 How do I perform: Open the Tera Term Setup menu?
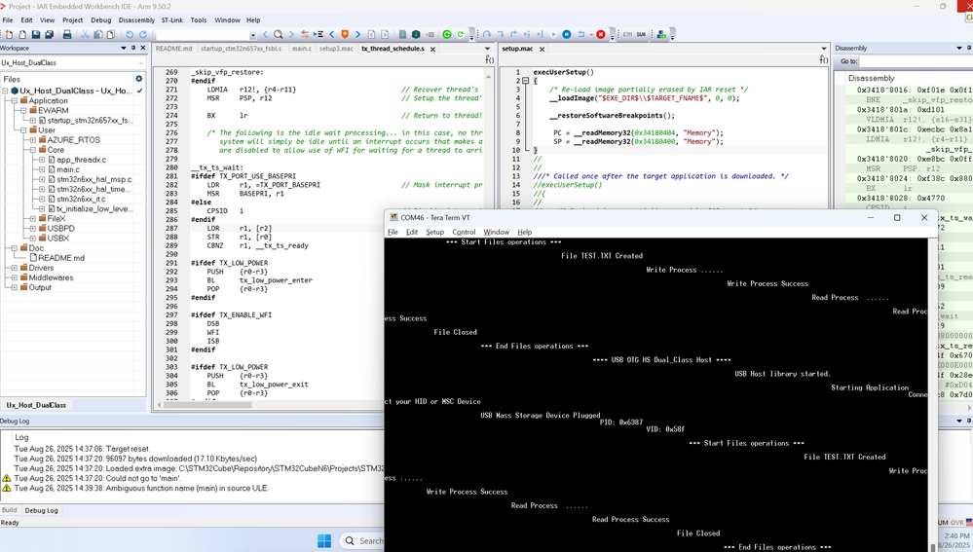[x=434, y=233]
